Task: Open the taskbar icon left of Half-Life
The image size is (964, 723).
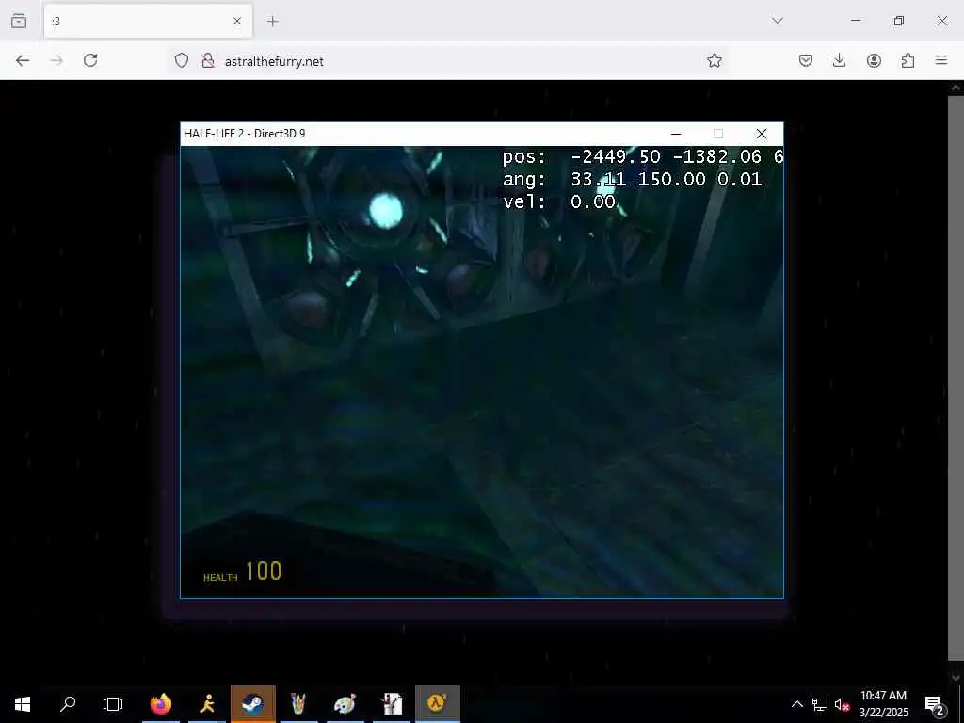Action: pyautogui.click(x=391, y=704)
